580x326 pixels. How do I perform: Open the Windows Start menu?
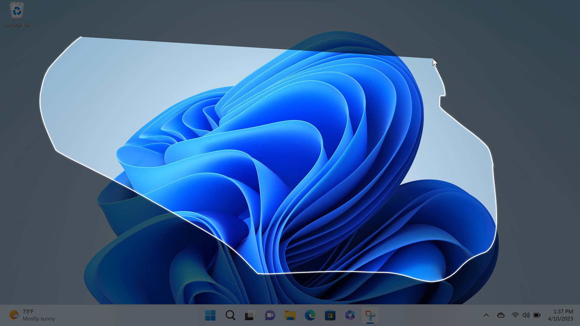[x=210, y=315]
